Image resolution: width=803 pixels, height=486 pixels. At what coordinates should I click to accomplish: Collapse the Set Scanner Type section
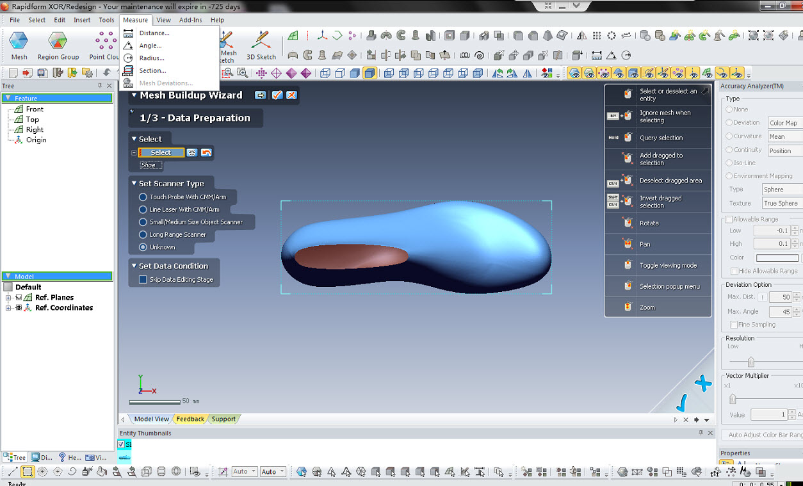point(134,184)
